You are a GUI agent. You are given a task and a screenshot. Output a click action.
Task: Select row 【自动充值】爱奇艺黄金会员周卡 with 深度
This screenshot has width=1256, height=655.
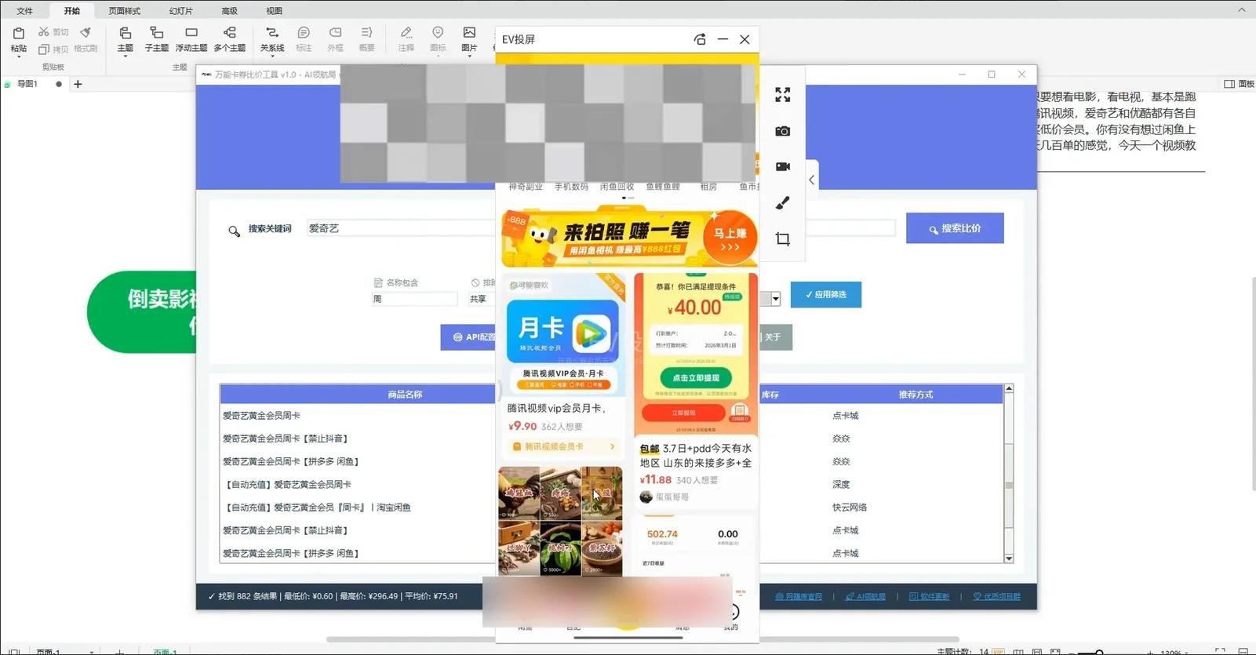coord(613,485)
